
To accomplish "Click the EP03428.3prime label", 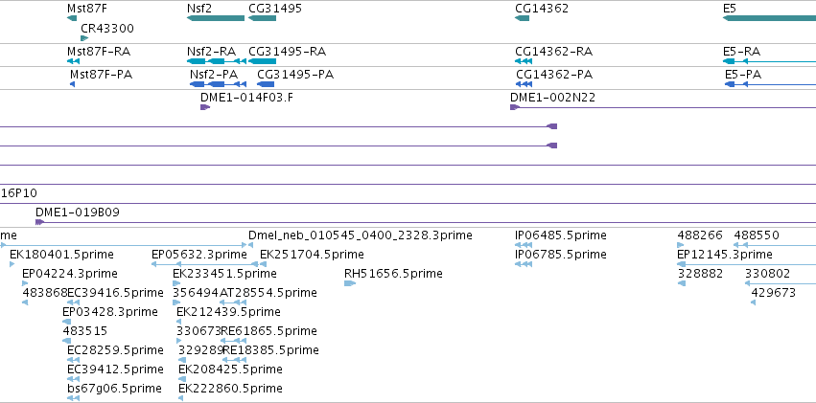I will (x=110, y=312).
